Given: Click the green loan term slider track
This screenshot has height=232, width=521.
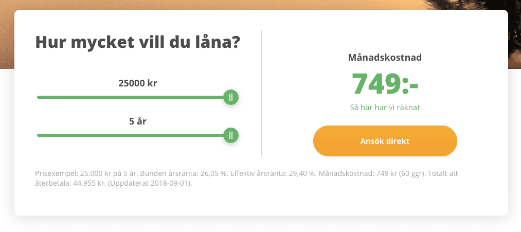Looking at the screenshot, I should click(x=129, y=135).
